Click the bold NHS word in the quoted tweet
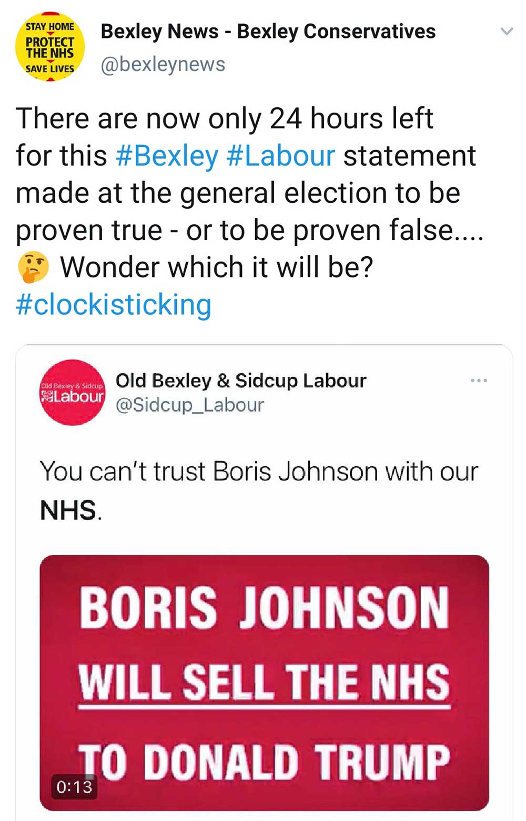 pos(68,510)
